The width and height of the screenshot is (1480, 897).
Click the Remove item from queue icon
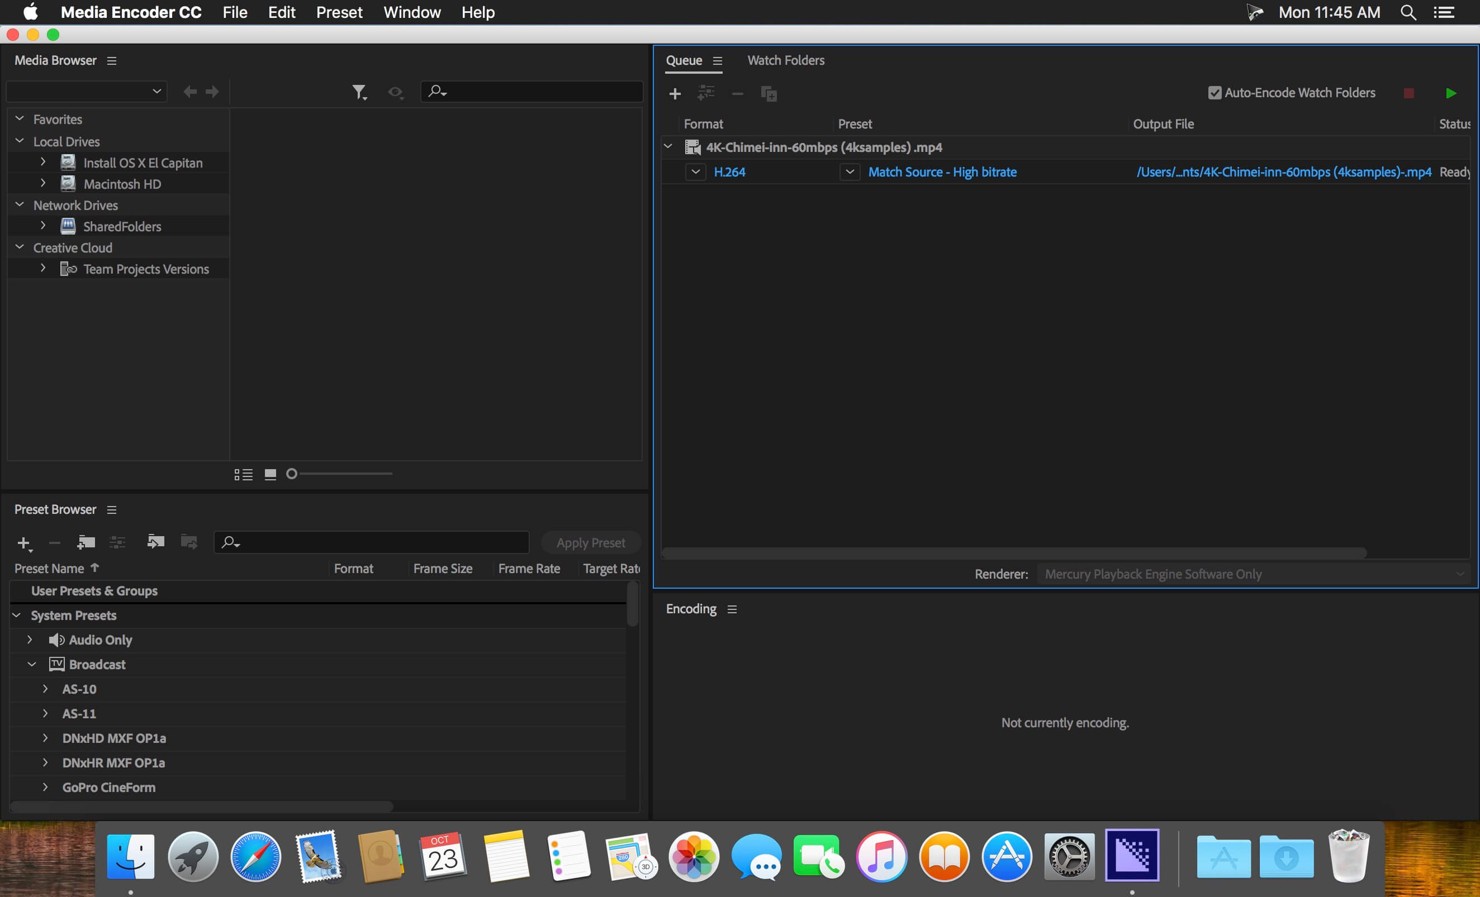[738, 93]
